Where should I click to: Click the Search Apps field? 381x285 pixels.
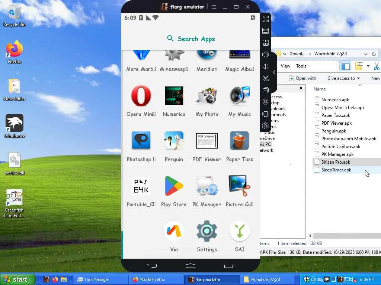click(191, 39)
